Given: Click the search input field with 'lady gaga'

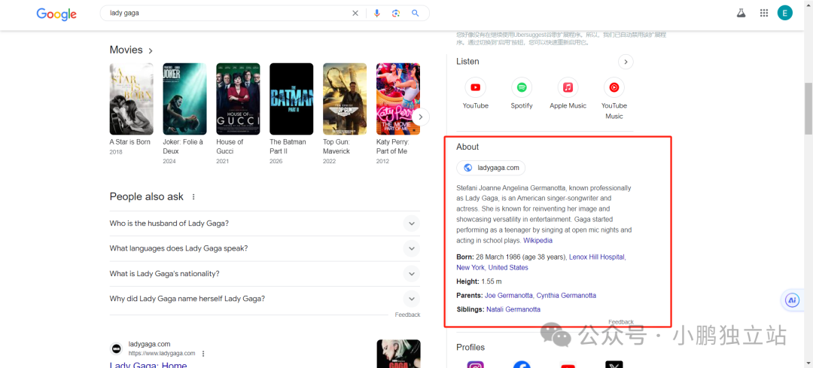Looking at the screenshot, I should click(228, 14).
